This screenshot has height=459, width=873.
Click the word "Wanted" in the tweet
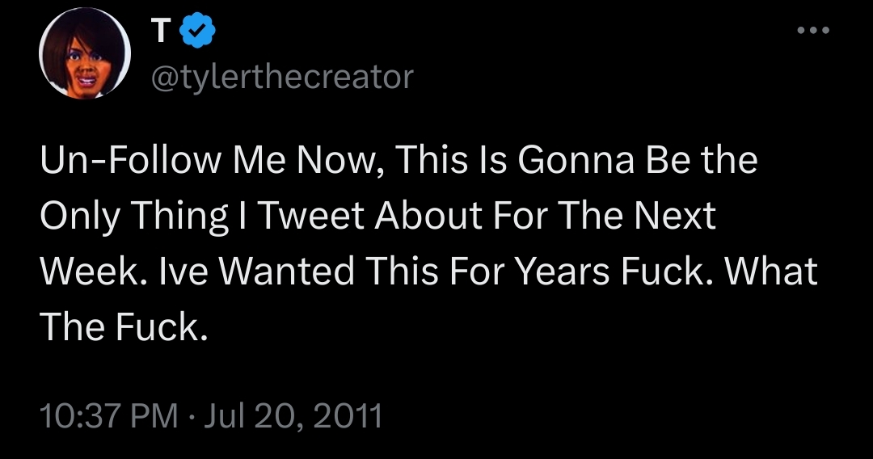coord(287,272)
